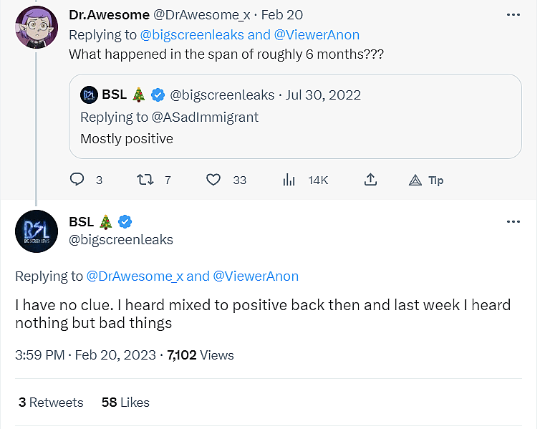Open the BSL profile avatar
Image resolution: width=540 pixels, height=429 pixels.
tap(37, 231)
